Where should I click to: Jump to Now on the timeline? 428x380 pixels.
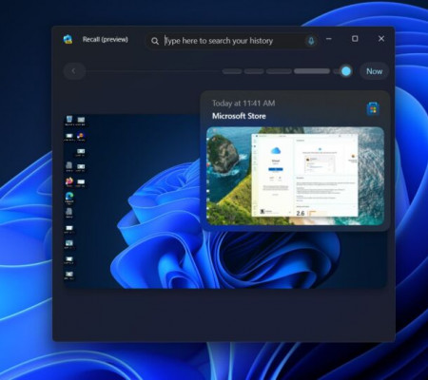(374, 71)
